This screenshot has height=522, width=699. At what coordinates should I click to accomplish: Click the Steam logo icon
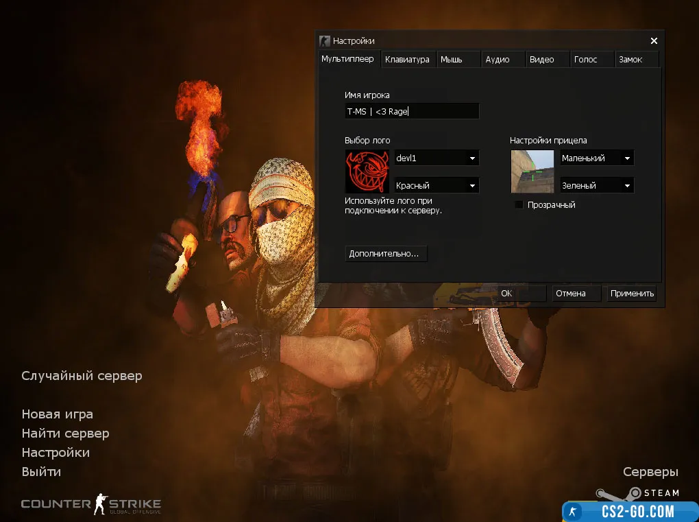point(637,493)
